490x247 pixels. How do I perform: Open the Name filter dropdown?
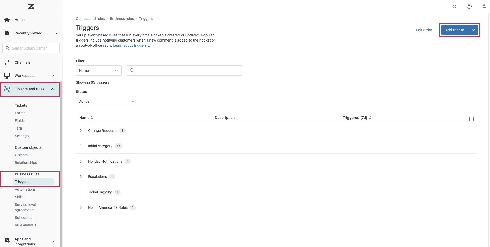coord(99,71)
